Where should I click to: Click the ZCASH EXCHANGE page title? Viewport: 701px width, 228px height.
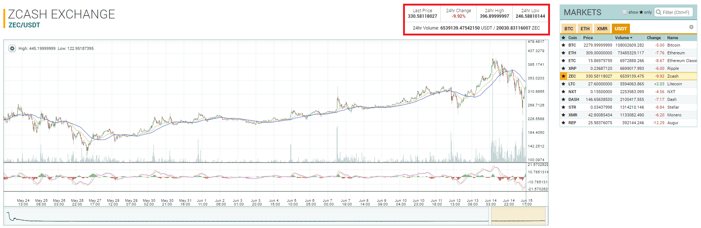[61, 14]
